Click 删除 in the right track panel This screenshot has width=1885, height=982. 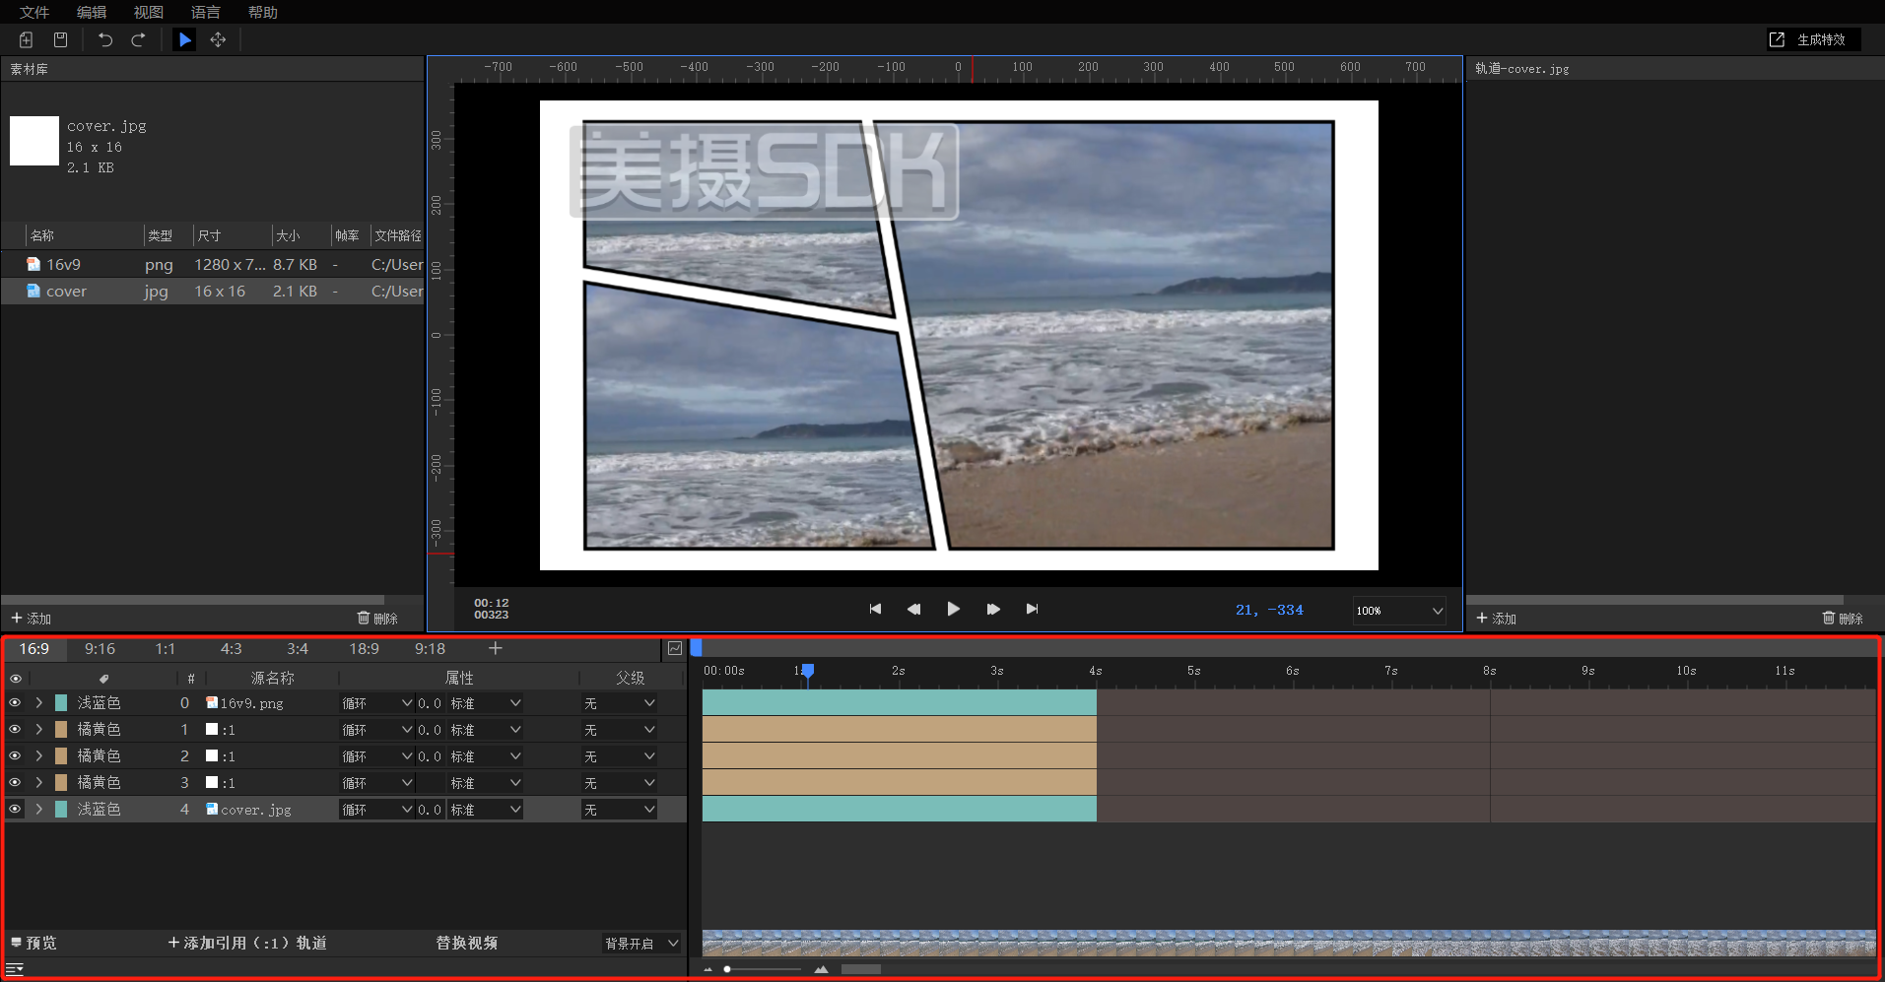tap(1843, 618)
